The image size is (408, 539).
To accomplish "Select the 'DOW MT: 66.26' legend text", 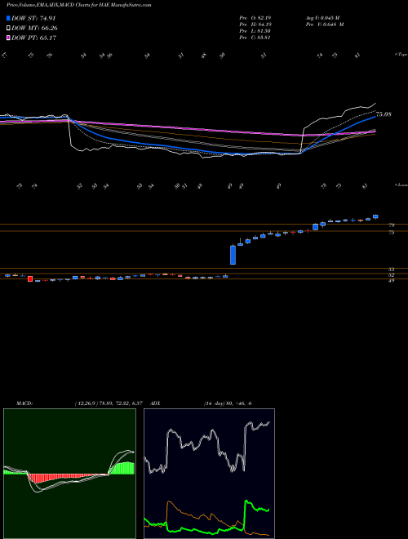I will [34, 29].
